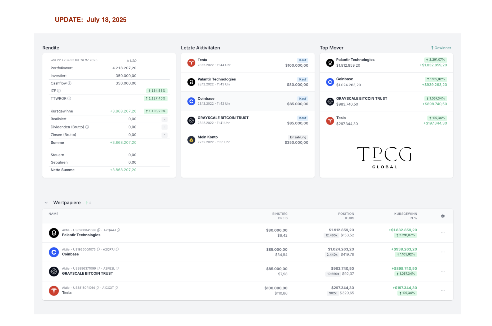Screen dimensions: 492x326
Task: Open the GRAYSCALE BITCOIN TRUST Kauf activity
Action: click(248, 120)
